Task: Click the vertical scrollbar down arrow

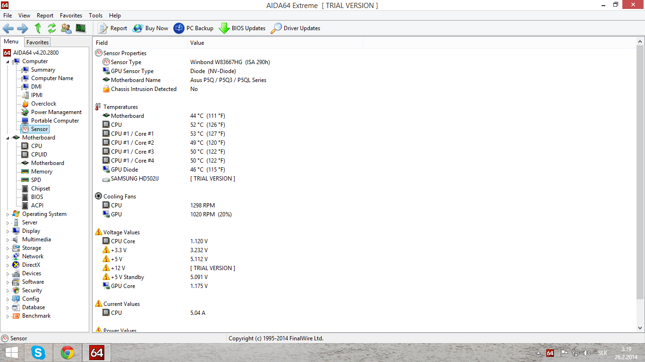Action: coord(640,328)
